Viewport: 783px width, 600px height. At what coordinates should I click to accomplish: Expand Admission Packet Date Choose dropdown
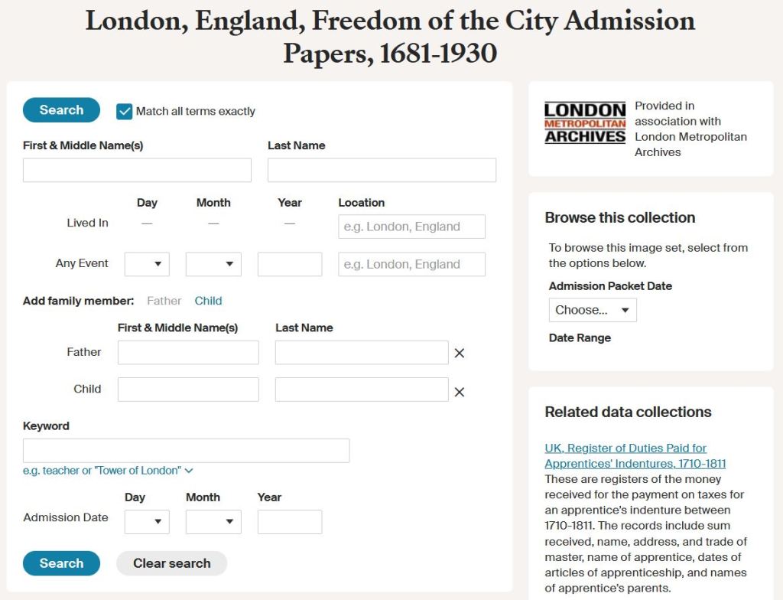click(x=593, y=310)
